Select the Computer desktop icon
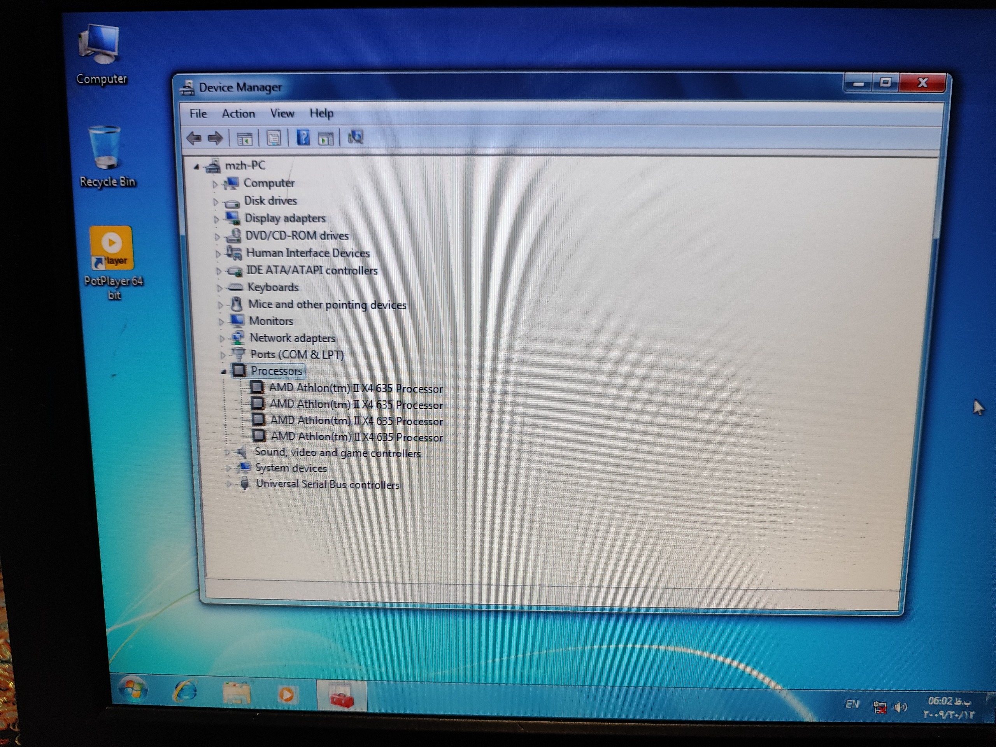Screen dimensions: 996x747 point(101,54)
